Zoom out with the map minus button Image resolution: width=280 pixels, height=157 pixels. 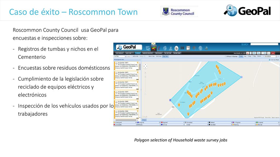145,93
